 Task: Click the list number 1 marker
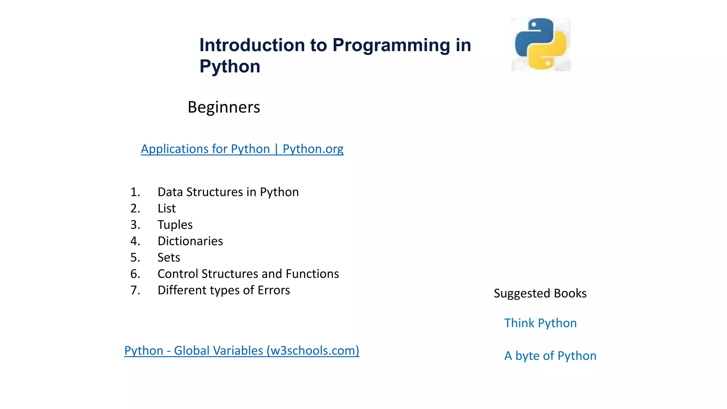tap(135, 192)
